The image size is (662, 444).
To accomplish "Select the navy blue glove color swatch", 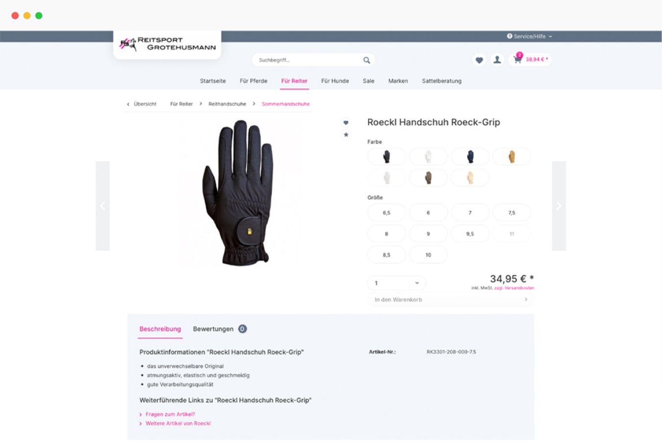I will pyautogui.click(x=470, y=157).
